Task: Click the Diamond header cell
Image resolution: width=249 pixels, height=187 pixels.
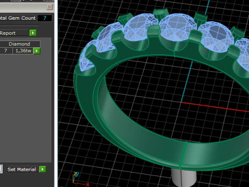Action: pyautogui.click(x=20, y=44)
